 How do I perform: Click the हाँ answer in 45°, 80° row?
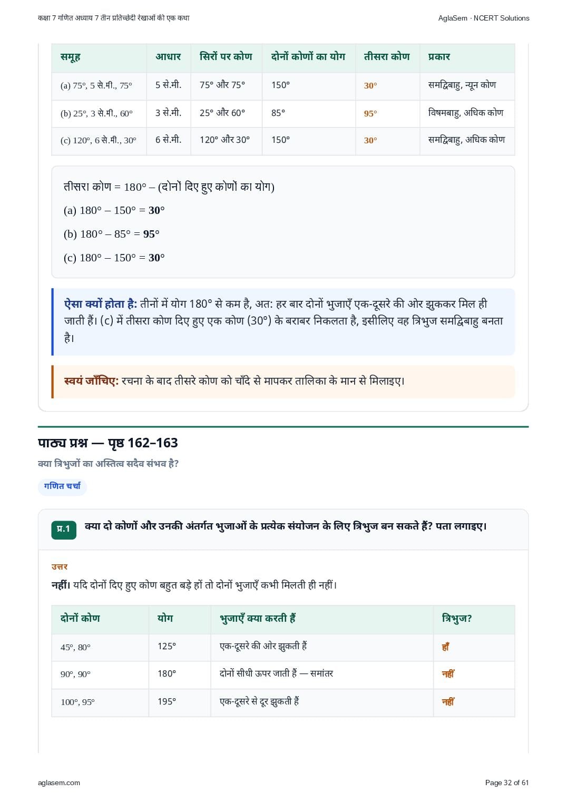[x=446, y=647]
